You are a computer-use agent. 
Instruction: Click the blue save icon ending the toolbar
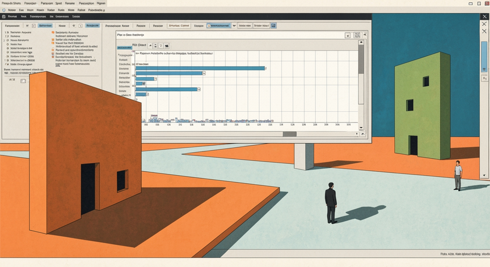pyautogui.click(x=273, y=26)
